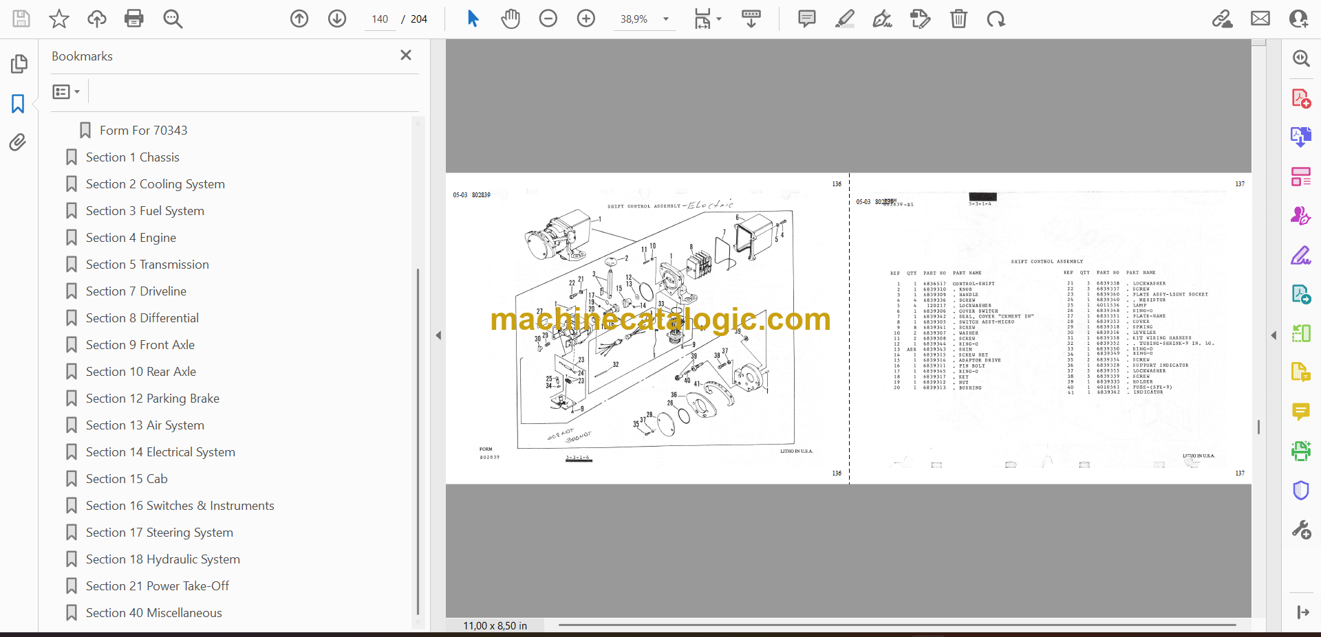Select Section 18 Hydraulic System bookmark
This screenshot has width=1321, height=637.
pyautogui.click(x=162, y=559)
